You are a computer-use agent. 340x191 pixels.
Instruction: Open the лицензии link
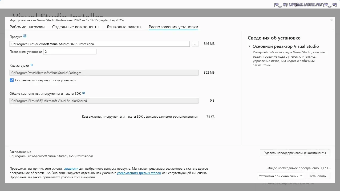coord(71,169)
